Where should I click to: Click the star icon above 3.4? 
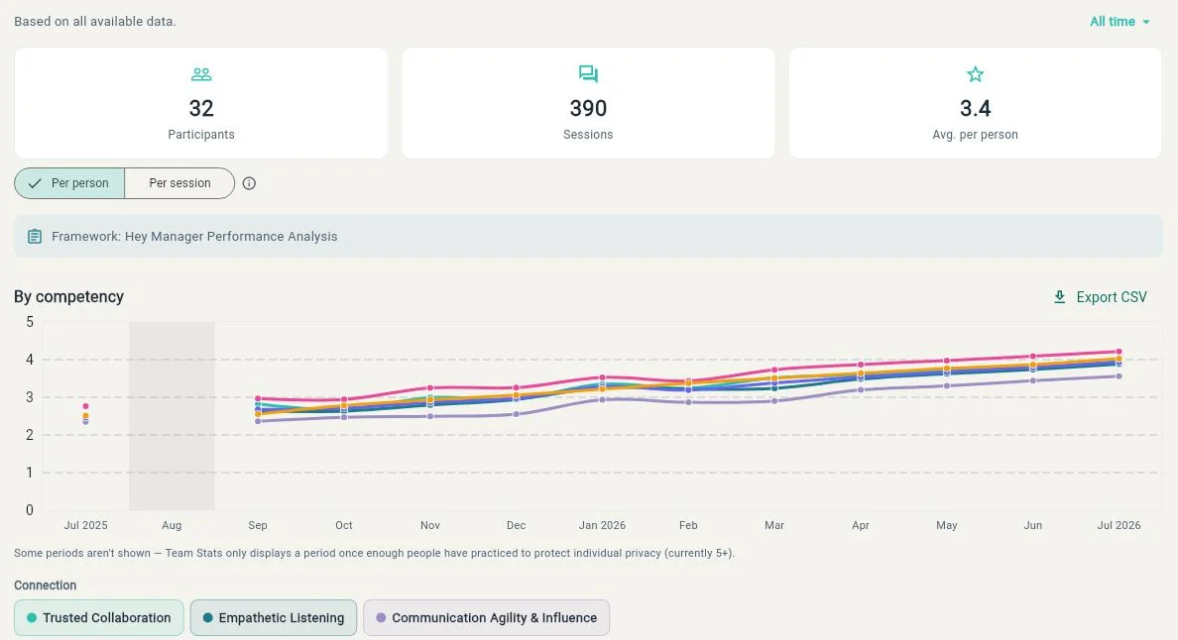click(975, 74)
